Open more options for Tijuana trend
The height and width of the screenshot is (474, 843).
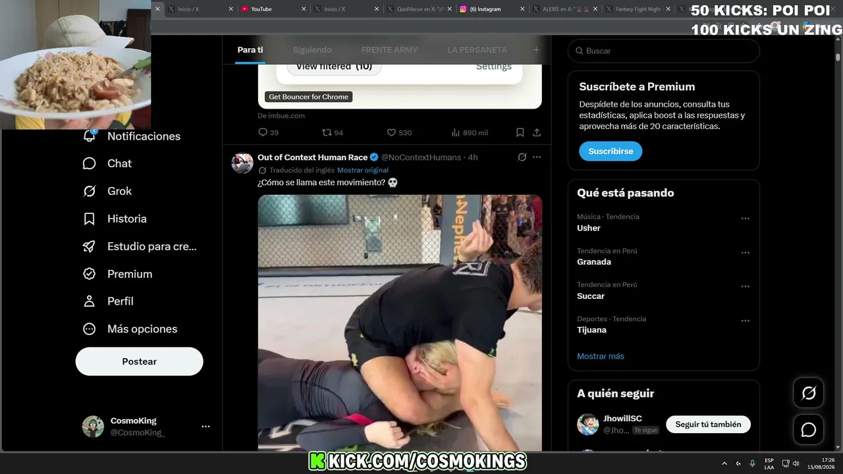[x=746, y=321]
